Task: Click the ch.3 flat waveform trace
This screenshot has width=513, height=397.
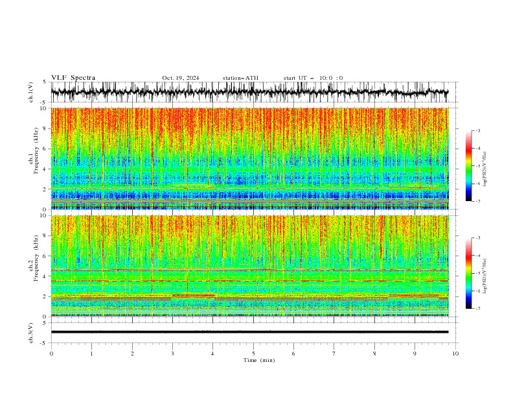Action: tap(249, 332)
